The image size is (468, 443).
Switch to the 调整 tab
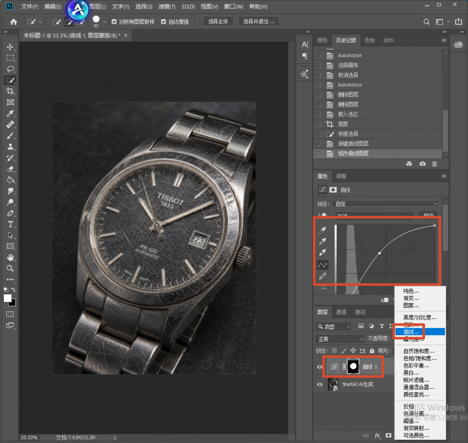(x=341, y=176)
